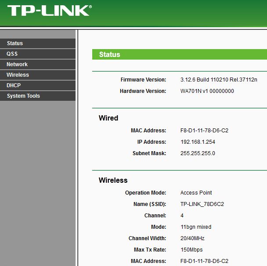This screenshot has height=266, width=267.
Task: Click the Wireless section heading
Action: [113, 180]
